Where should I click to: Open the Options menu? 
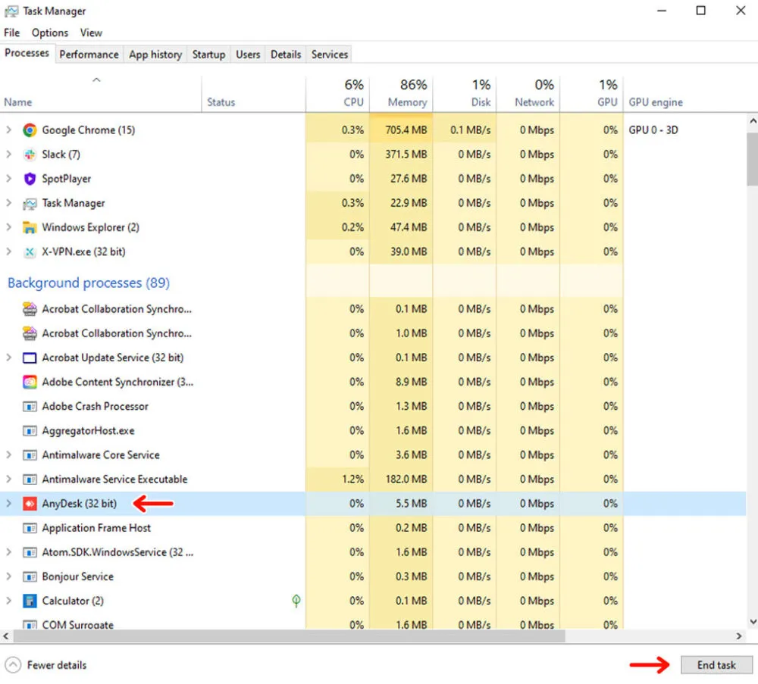50,33
